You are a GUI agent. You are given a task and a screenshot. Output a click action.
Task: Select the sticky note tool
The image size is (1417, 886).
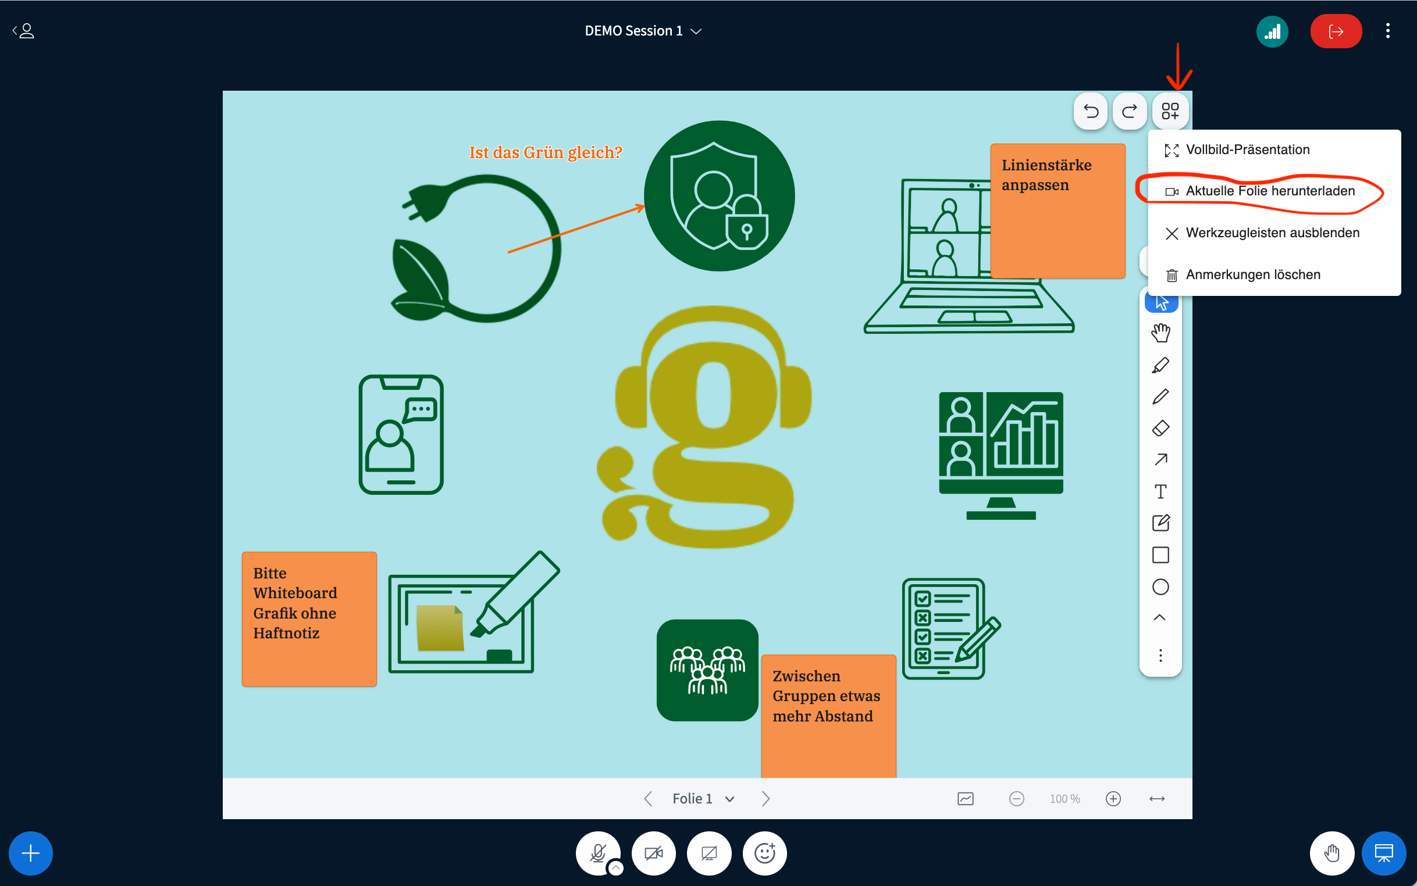click(1160, 523)
